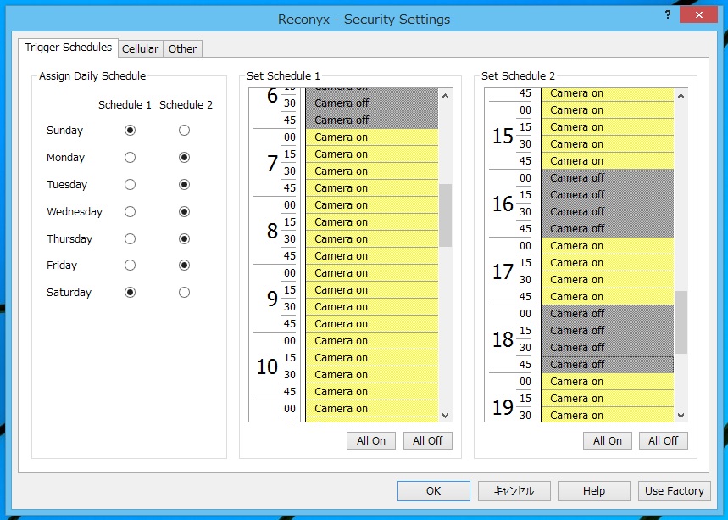Click the Use Factory button
The image size is (728, 520).
(674, 490)
